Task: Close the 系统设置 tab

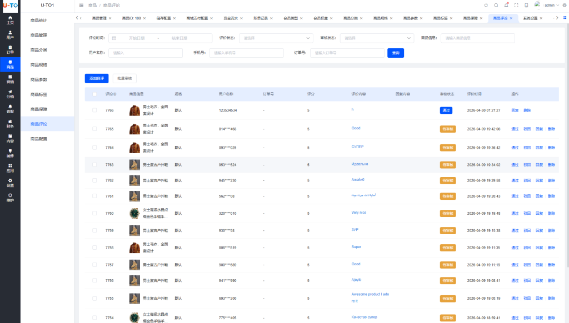Action: 541,18
